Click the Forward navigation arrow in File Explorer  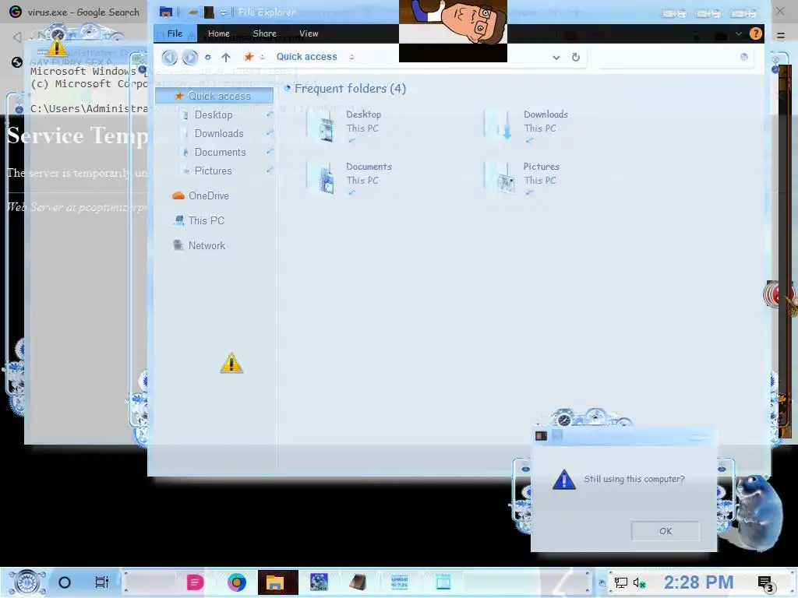[190, 57]
